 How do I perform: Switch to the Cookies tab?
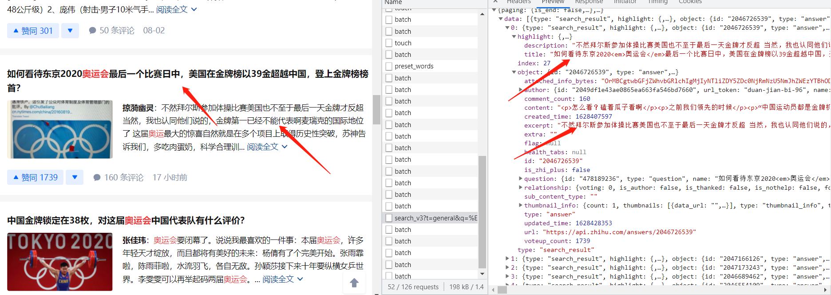[690, 2]
